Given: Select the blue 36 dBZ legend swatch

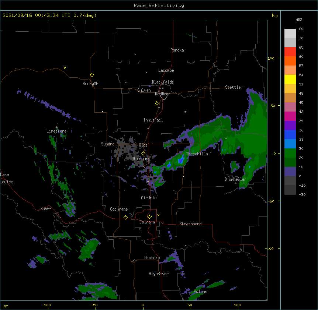Looking at the screenshot, I should 290,134.
